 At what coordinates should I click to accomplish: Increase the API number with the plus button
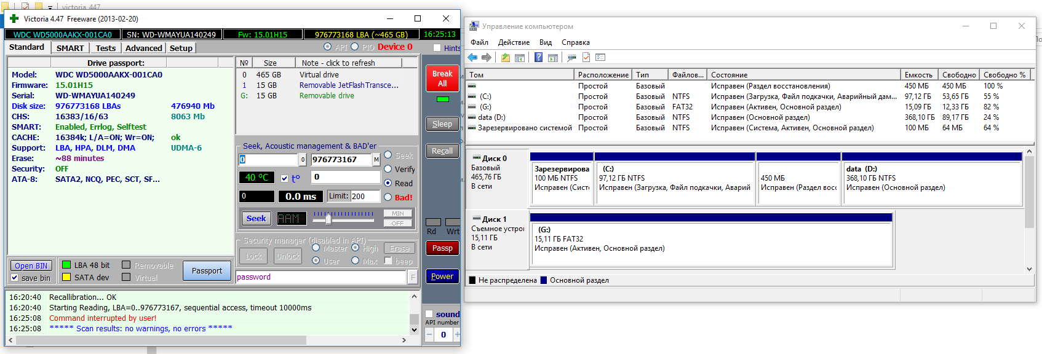[x=456, y=335]
